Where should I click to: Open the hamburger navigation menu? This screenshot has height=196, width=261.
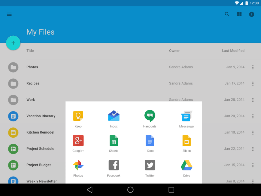coord(9,14)
